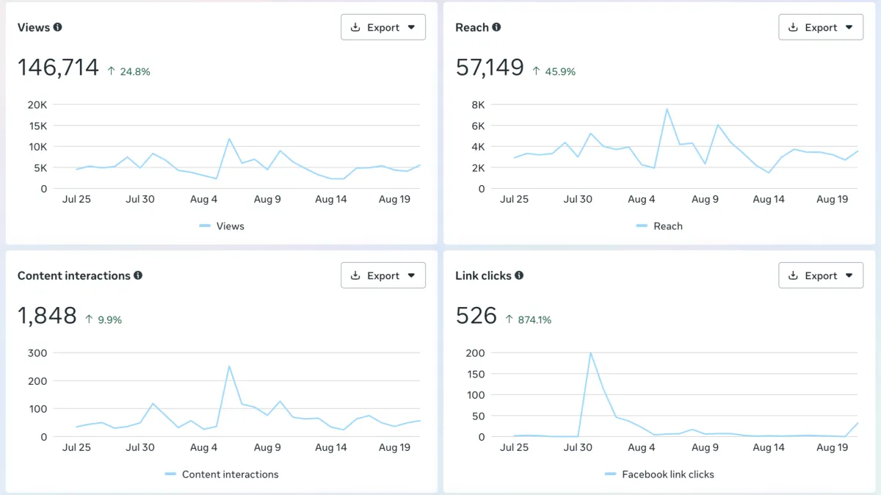Toggle the Facebook link clicks legend
Screen dimensions: 881x495
click(659, 474)
